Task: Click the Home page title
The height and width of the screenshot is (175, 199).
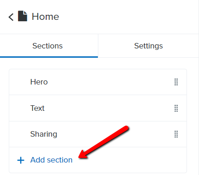Action: [45, 17]
